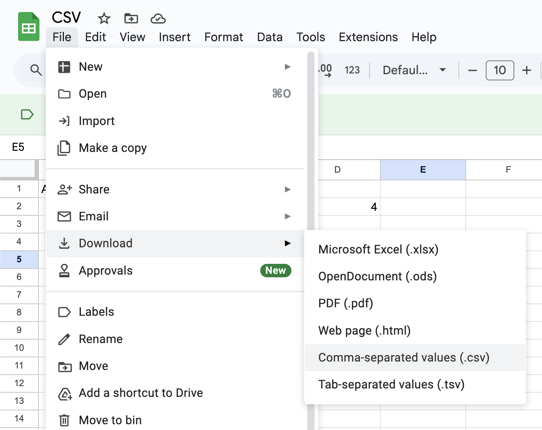This screenshot has width=542, height=430.
Task: Choose Move in the File menu
Action: [176, 366]
